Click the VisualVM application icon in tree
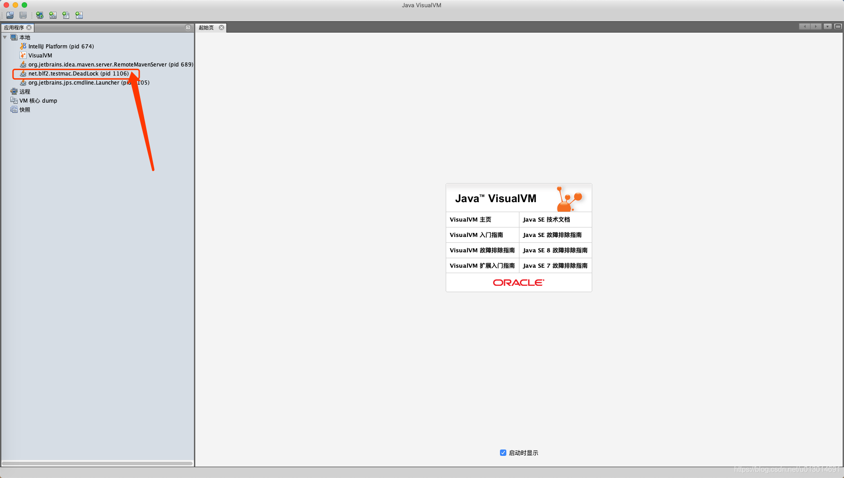This screenshot has height=478, width=844. point(23,55)
